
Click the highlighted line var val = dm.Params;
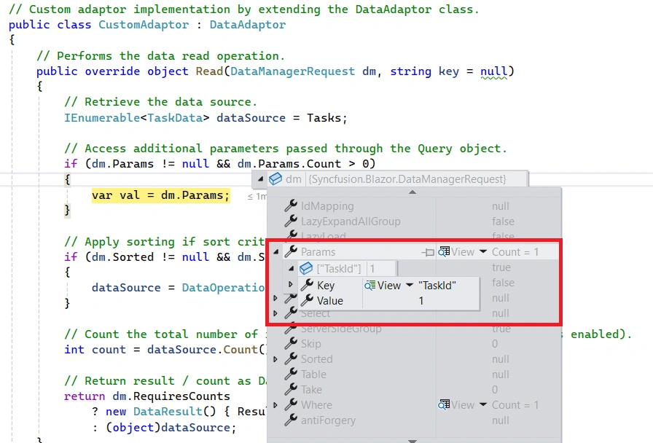click(161, 195)
